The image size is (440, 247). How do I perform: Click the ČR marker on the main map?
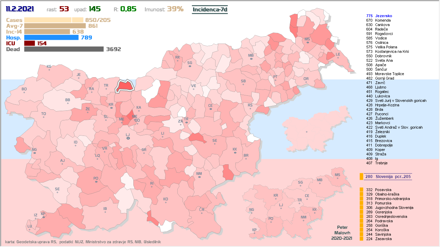[202, 213]
